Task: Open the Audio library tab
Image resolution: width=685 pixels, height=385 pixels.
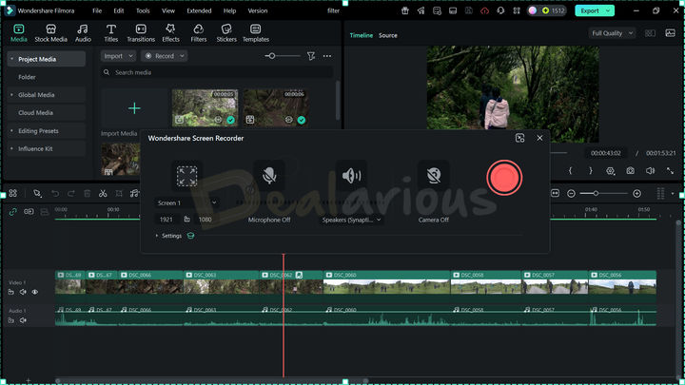Action: (83, 33)
